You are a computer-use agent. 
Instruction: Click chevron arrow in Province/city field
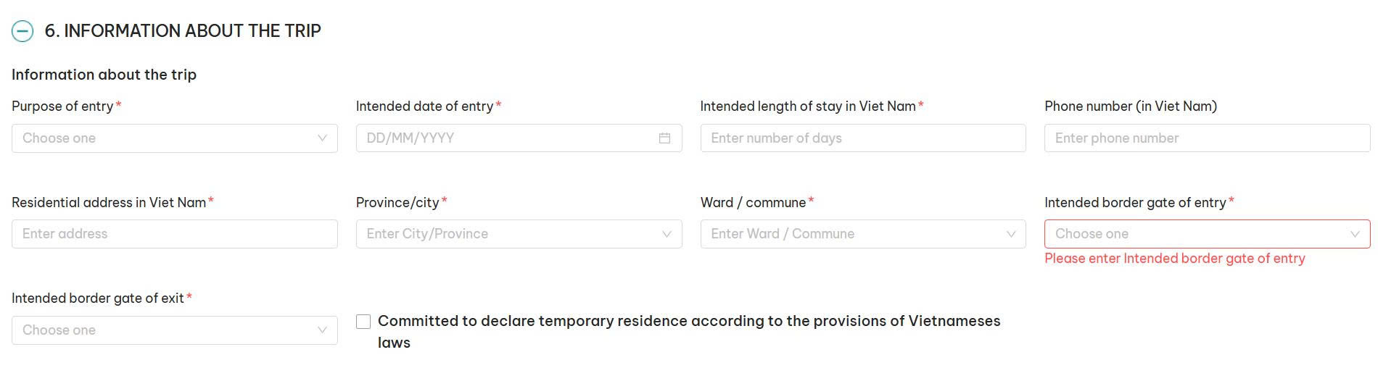coord(667,234)
